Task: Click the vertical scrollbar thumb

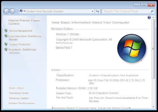Action: [153, 49]
